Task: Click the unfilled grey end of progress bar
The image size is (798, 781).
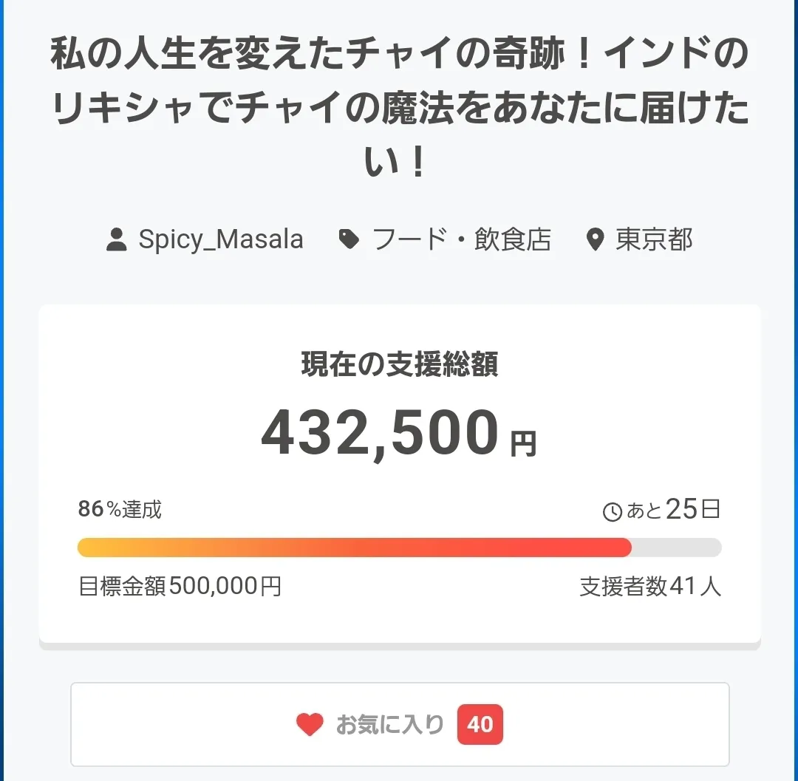Action: [676, 548]
